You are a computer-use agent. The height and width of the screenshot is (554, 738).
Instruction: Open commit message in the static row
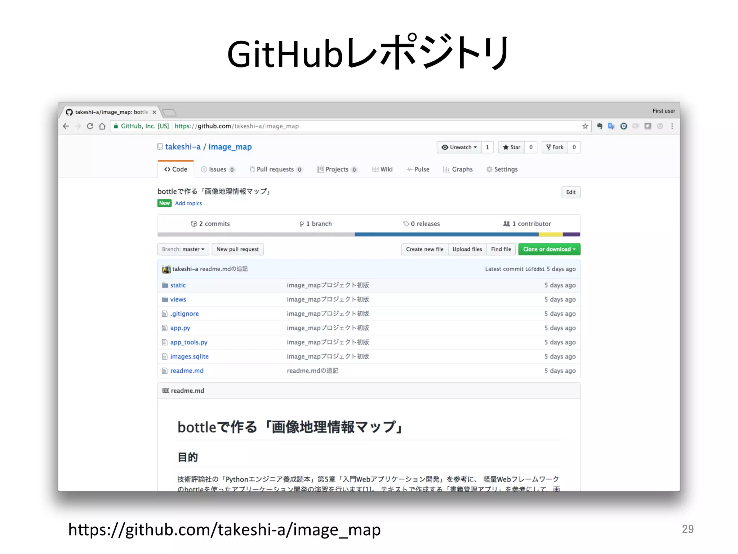328,285
